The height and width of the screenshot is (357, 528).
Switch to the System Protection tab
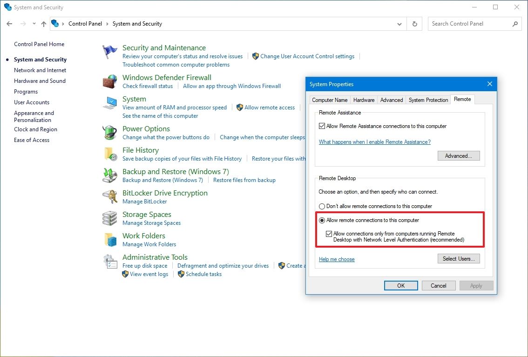tap(427, 100)
